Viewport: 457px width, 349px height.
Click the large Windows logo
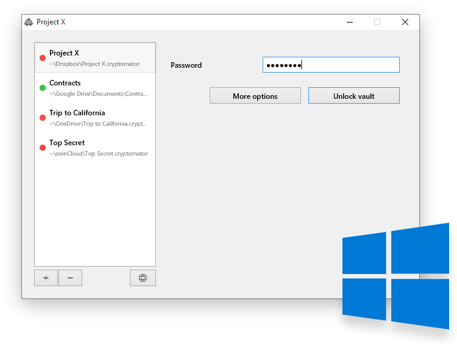click(395, 276)
